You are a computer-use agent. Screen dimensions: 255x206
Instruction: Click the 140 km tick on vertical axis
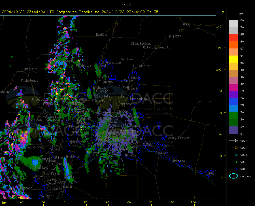pyautogui.click(x=219, y=26)
